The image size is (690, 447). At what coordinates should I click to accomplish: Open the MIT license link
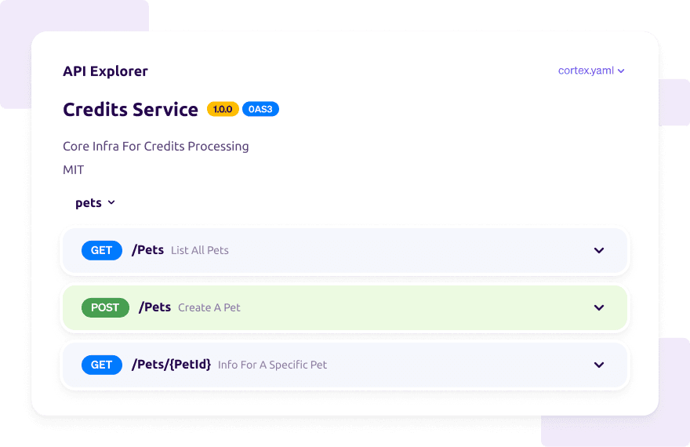pyautogui.click(x=74, y=169)
